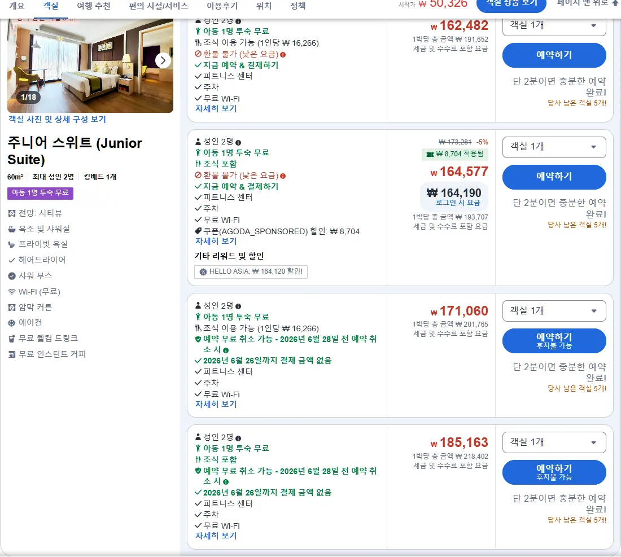Screen dimensions: 621x557
Task: Click the 로그인 시 요금 link
Action: point(458,203)
